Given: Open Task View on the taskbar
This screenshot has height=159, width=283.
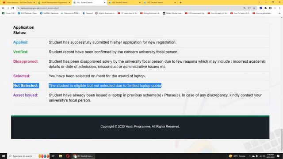Looking at the screenshot, I should pyautogui.click(x=53, y=156).
